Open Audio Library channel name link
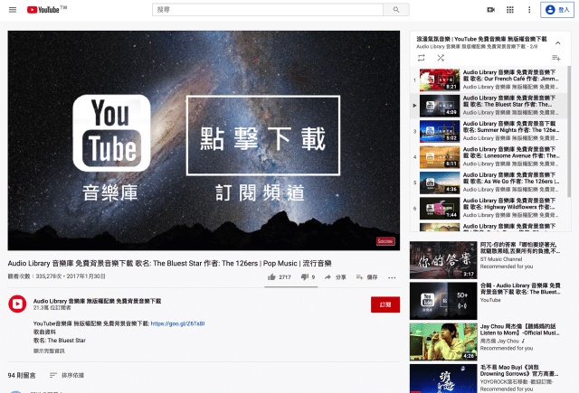The image size is (579, 393). (x=97, y=301)
